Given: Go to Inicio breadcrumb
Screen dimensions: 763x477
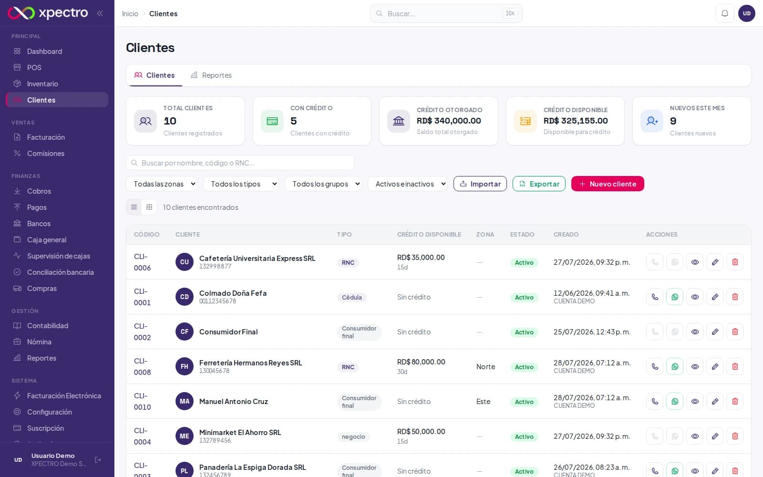Looking at the screenshot, I should (130, 13).
